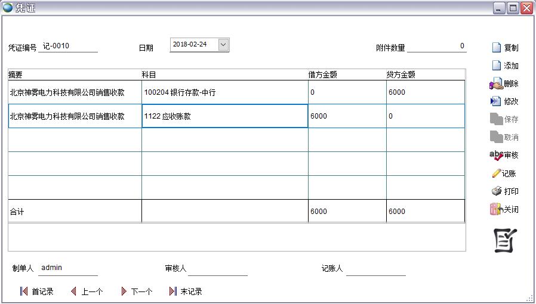This screenshot has width=536, height=304.
Task: Click the 记账 (post) pencil icon
Action: pyautogui.click(x=496, y=173)
